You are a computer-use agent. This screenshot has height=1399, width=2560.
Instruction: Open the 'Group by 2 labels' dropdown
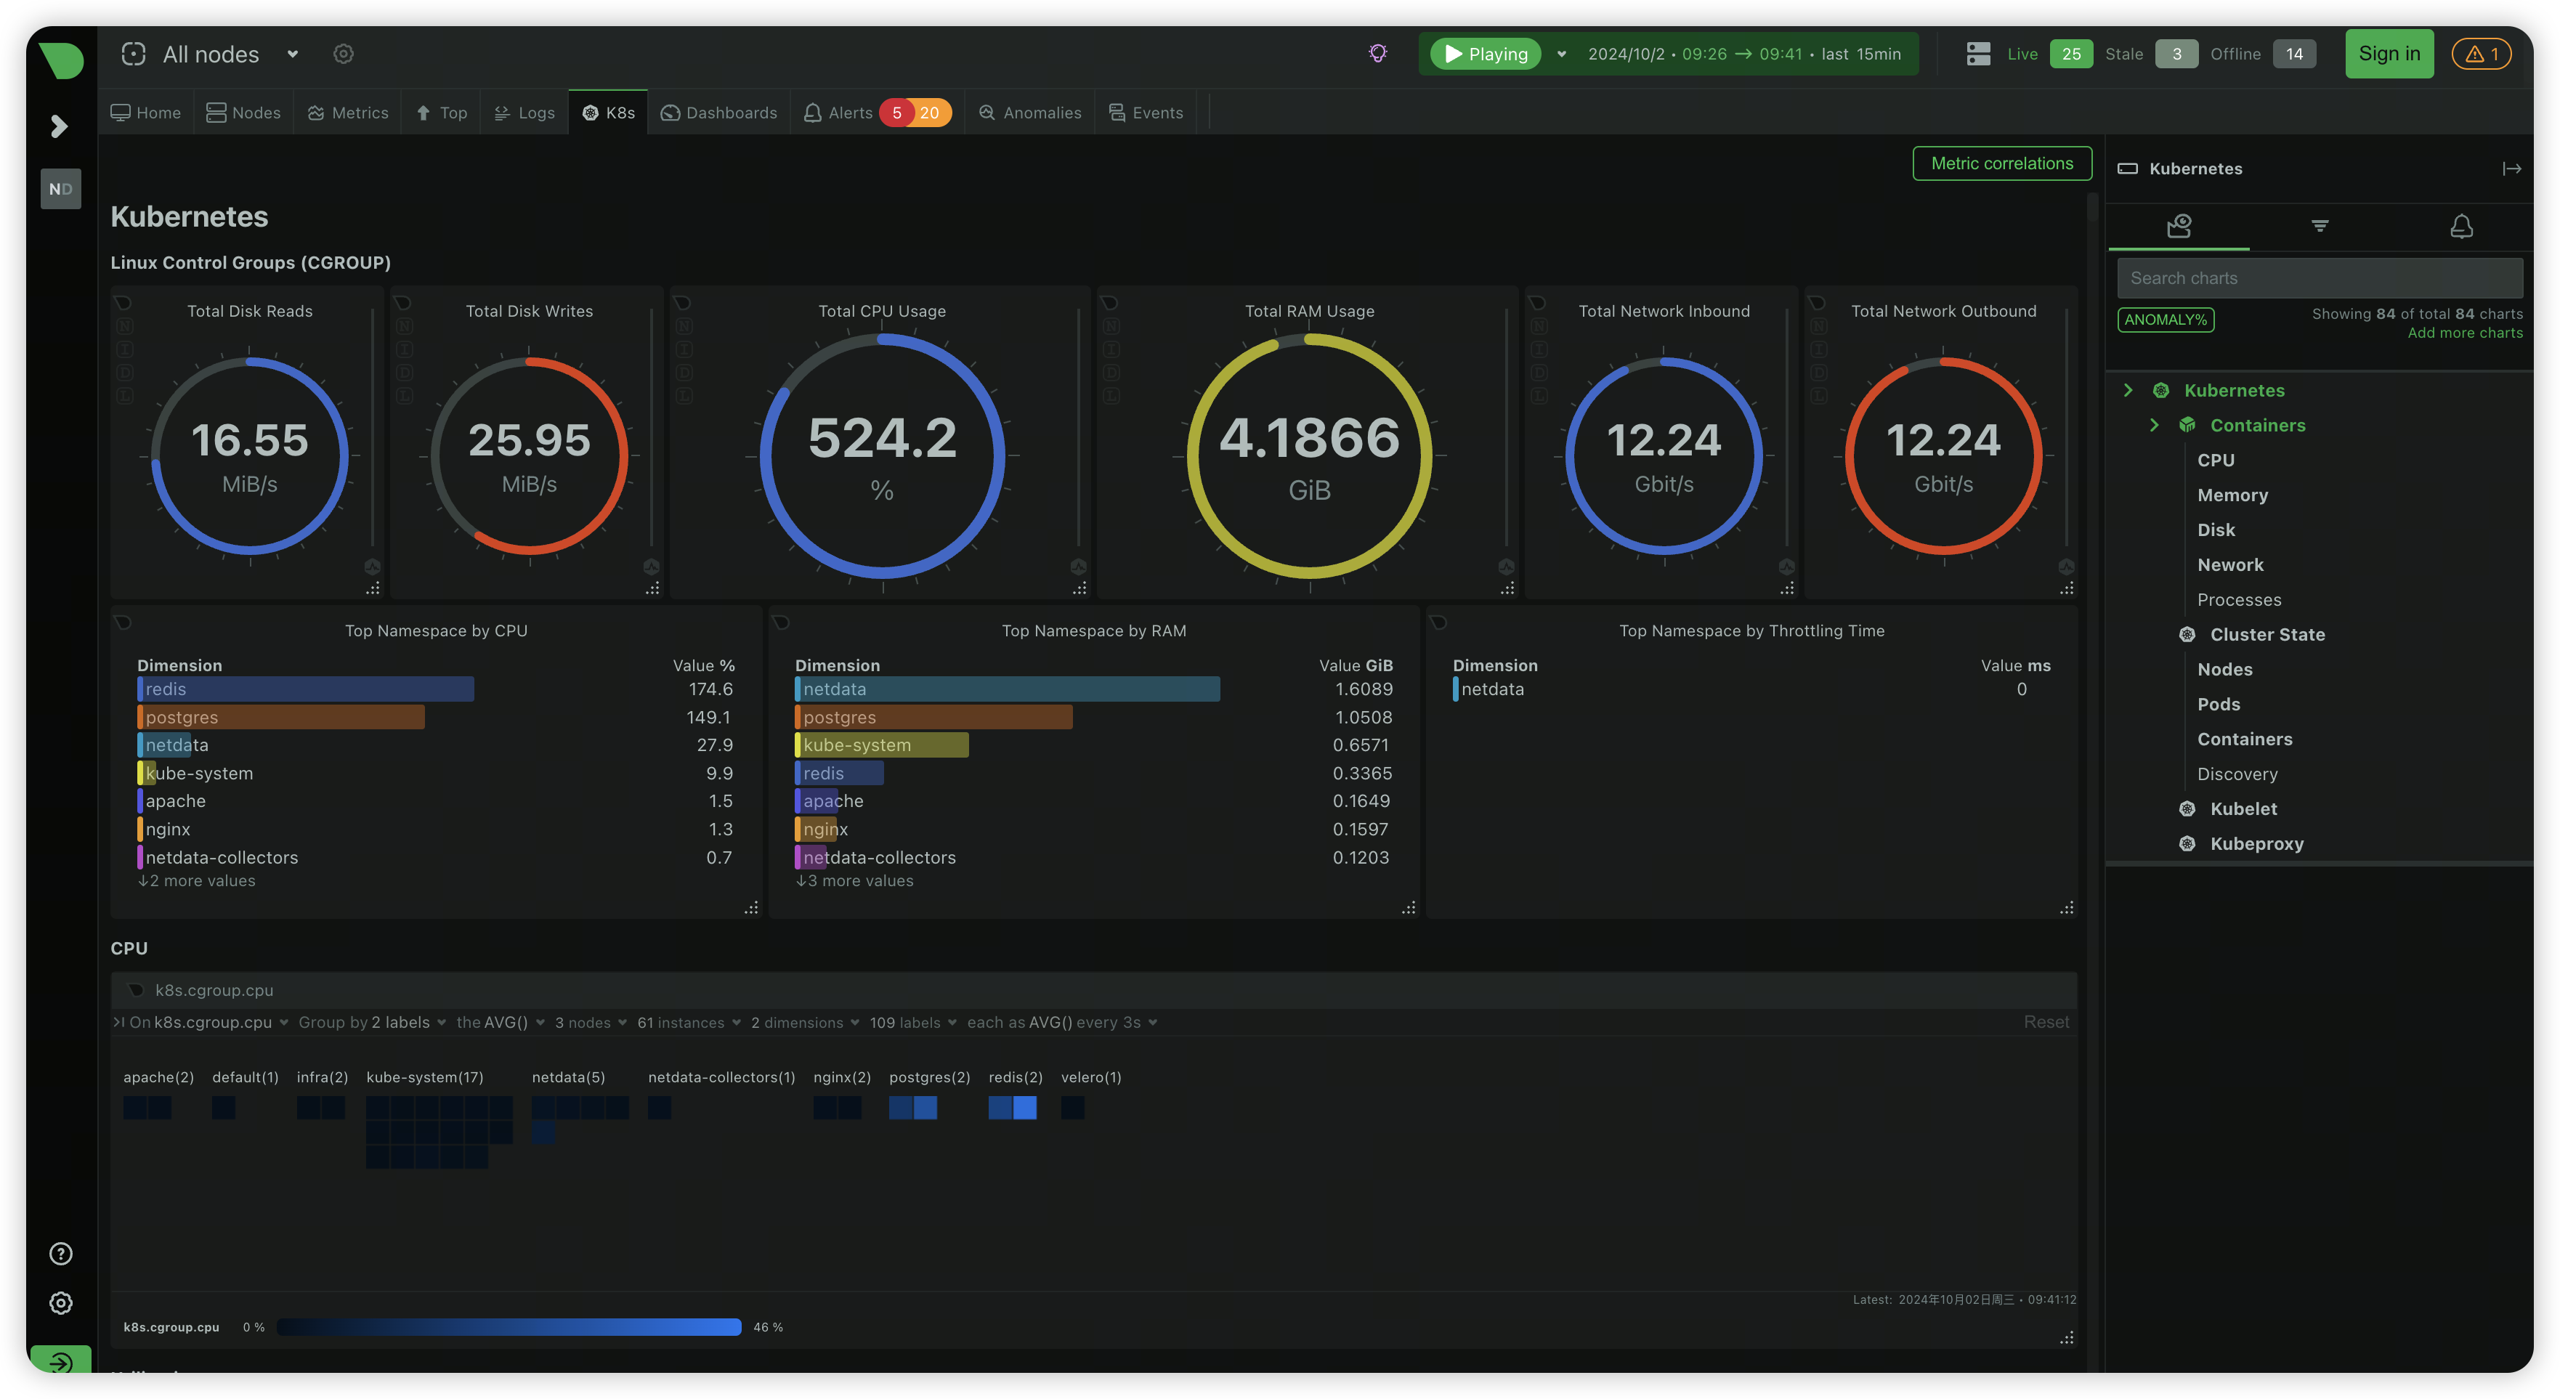coord(372,1023)
